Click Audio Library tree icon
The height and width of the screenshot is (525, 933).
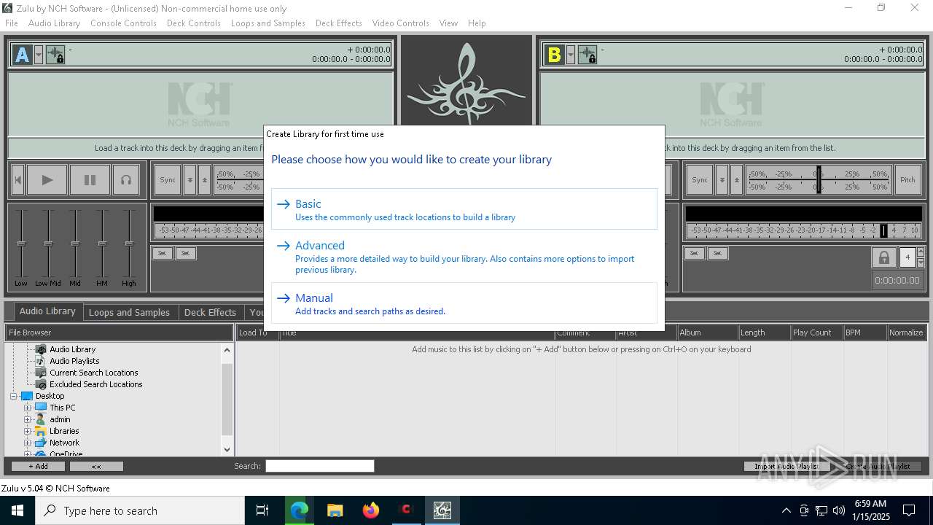coord(42,349)
